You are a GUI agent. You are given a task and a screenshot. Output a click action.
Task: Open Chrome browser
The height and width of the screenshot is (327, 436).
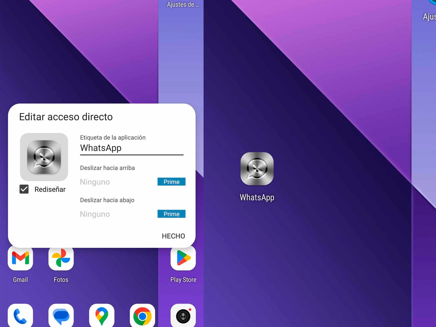coord(142,315)
